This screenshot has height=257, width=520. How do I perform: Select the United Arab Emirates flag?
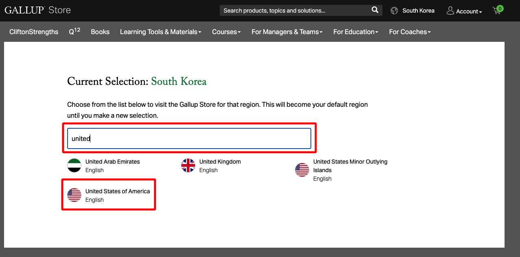[74, 166]
